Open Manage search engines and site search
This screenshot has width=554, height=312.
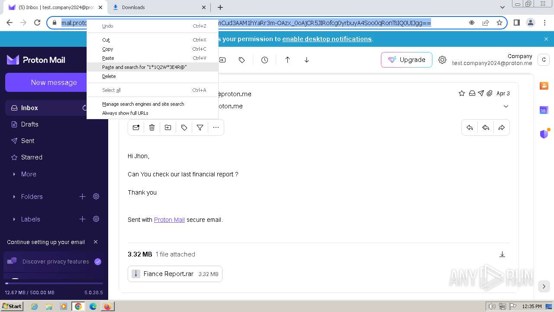[152, 104]
